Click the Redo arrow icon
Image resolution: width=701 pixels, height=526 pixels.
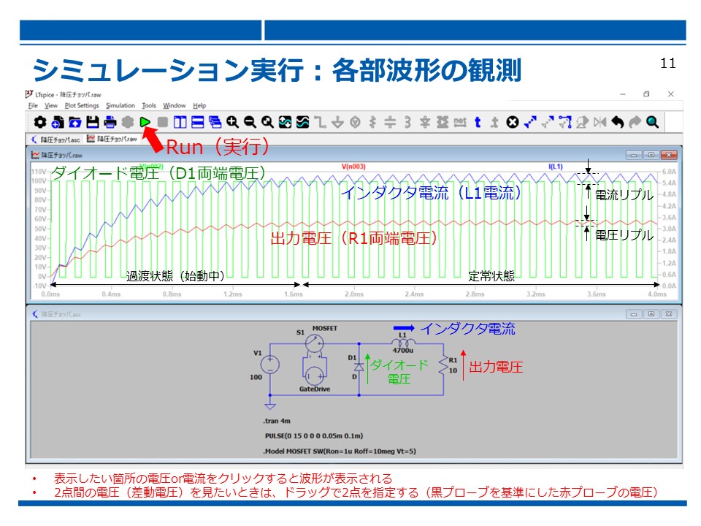pyautogui.click(x=635, y=123)
